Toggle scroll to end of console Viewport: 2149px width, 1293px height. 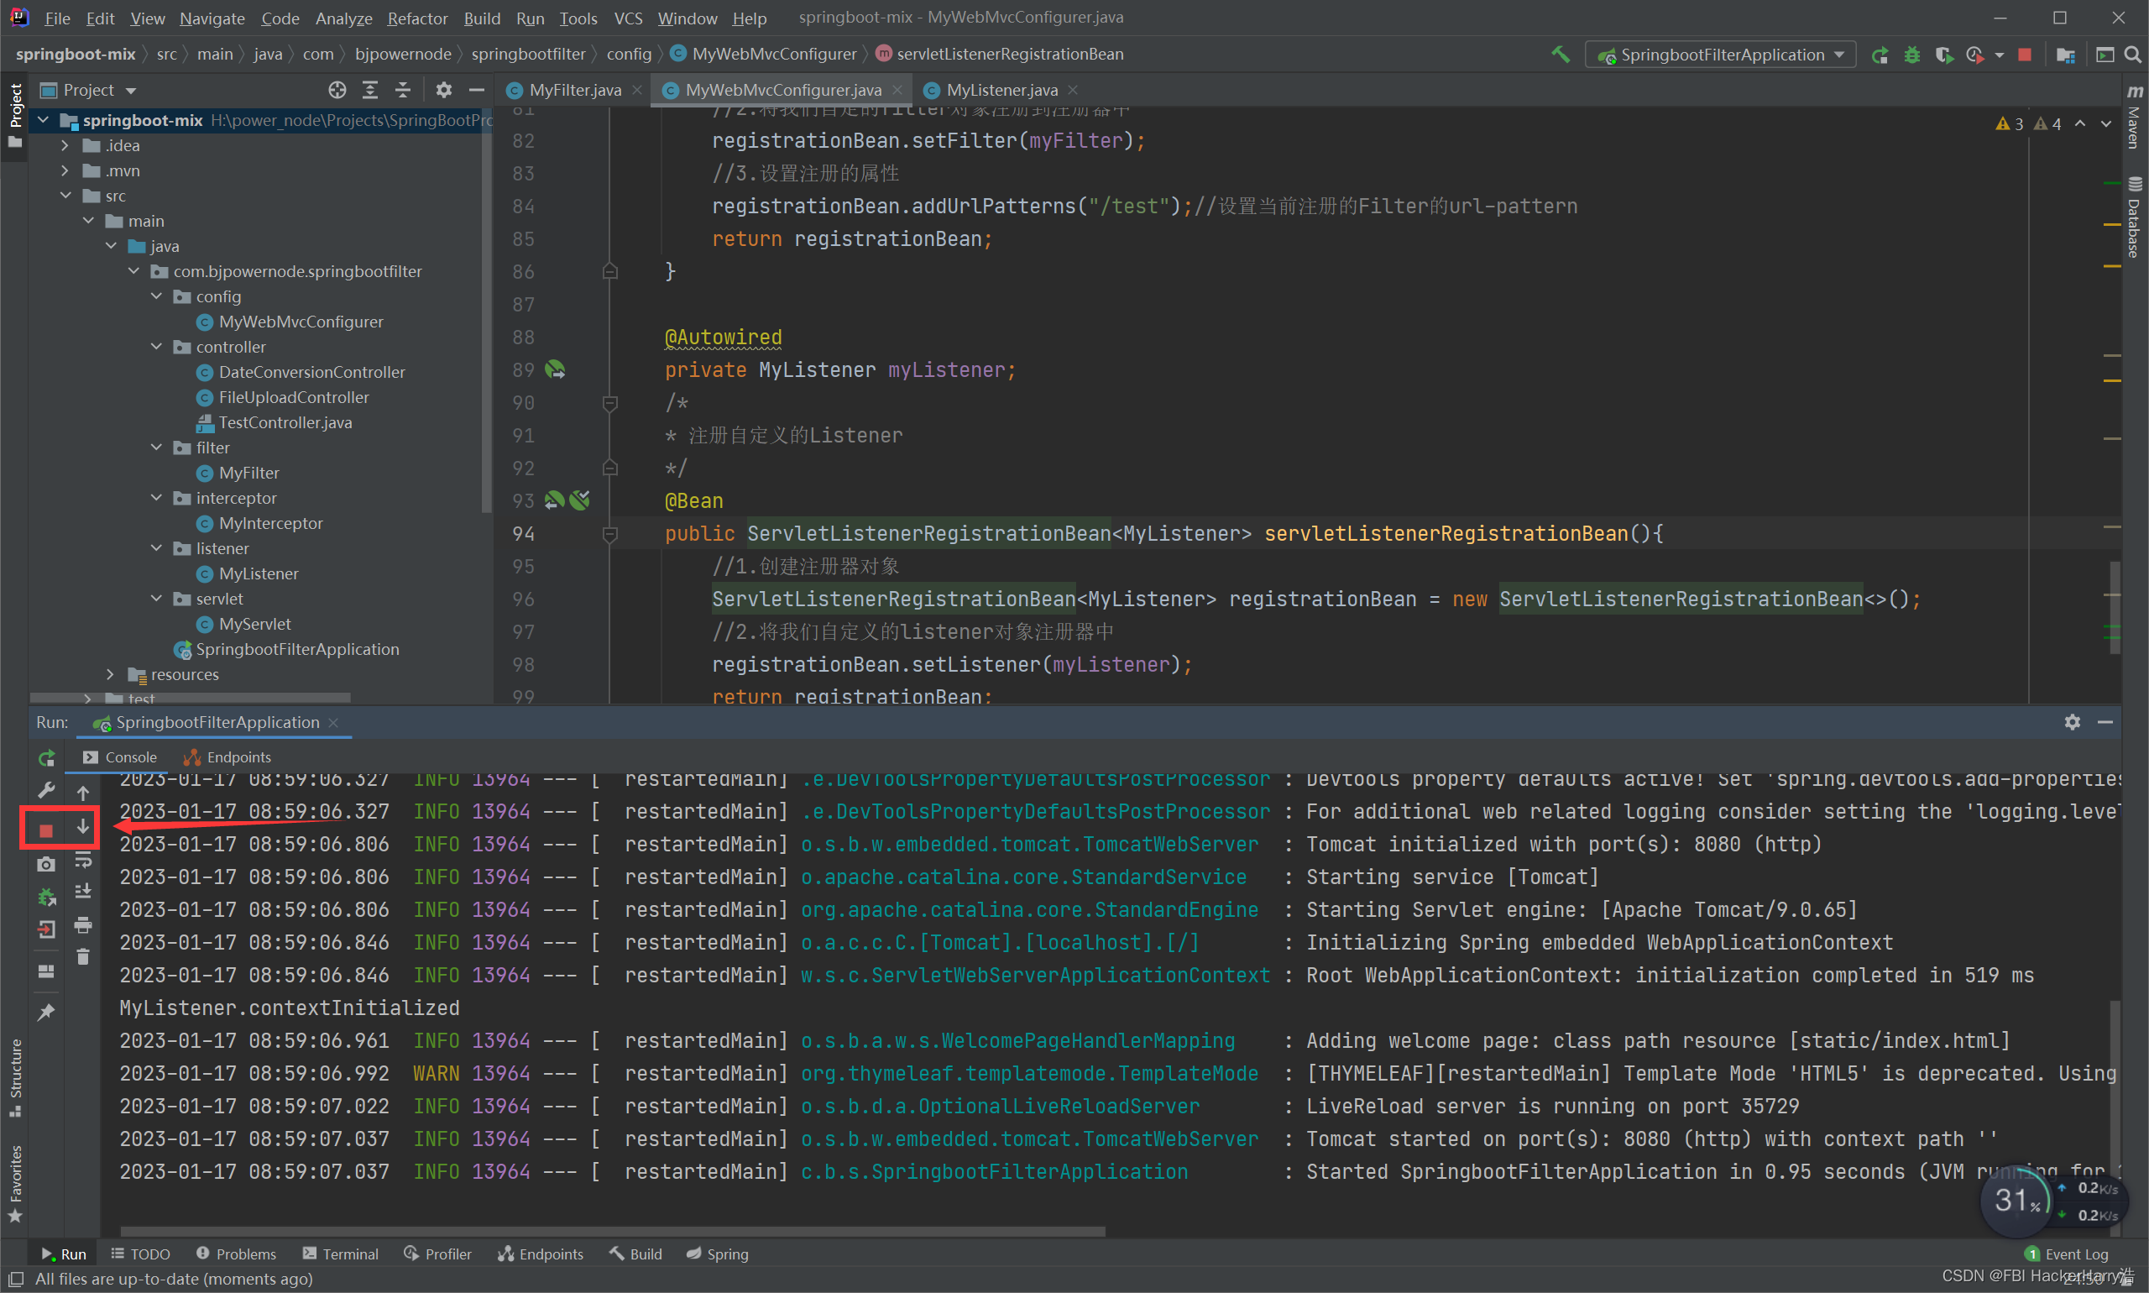[83, 892]
